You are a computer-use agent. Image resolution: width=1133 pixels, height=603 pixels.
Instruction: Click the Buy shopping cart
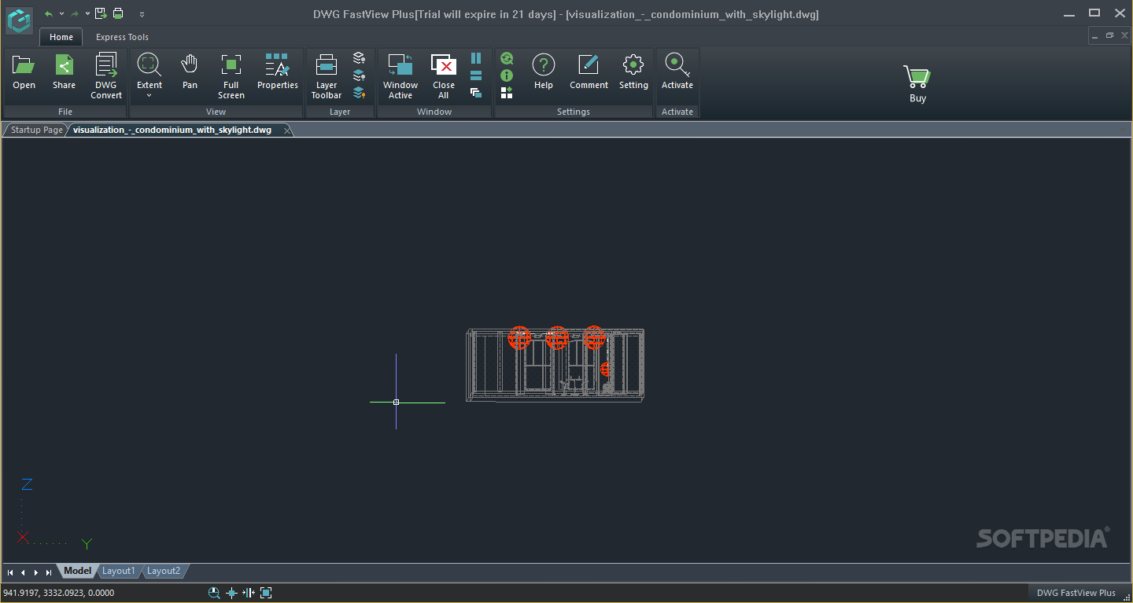[917, 84]
